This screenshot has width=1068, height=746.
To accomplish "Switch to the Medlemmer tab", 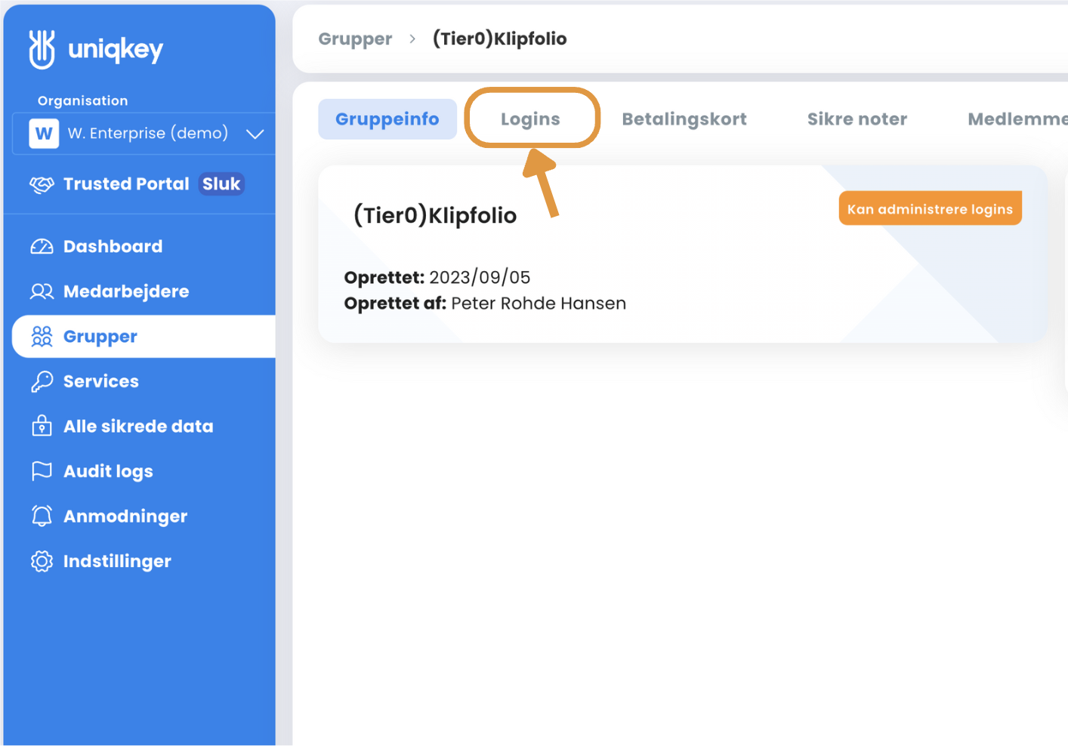I will click(x=1017, y=119).
